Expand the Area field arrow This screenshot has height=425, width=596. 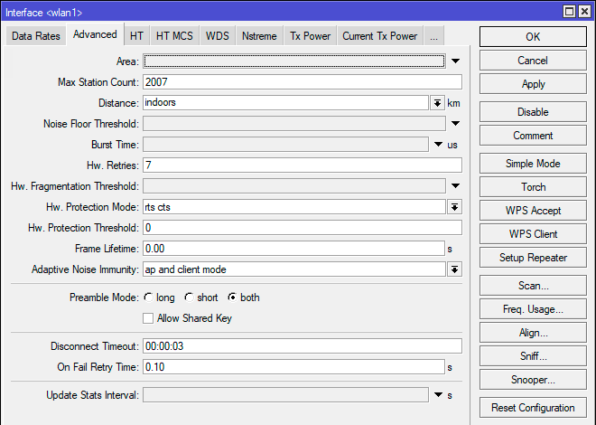pyautogui.click(x=456, y=61)
